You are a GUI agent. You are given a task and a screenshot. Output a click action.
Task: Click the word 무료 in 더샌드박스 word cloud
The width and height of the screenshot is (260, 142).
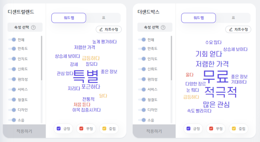tap(216, 77)
